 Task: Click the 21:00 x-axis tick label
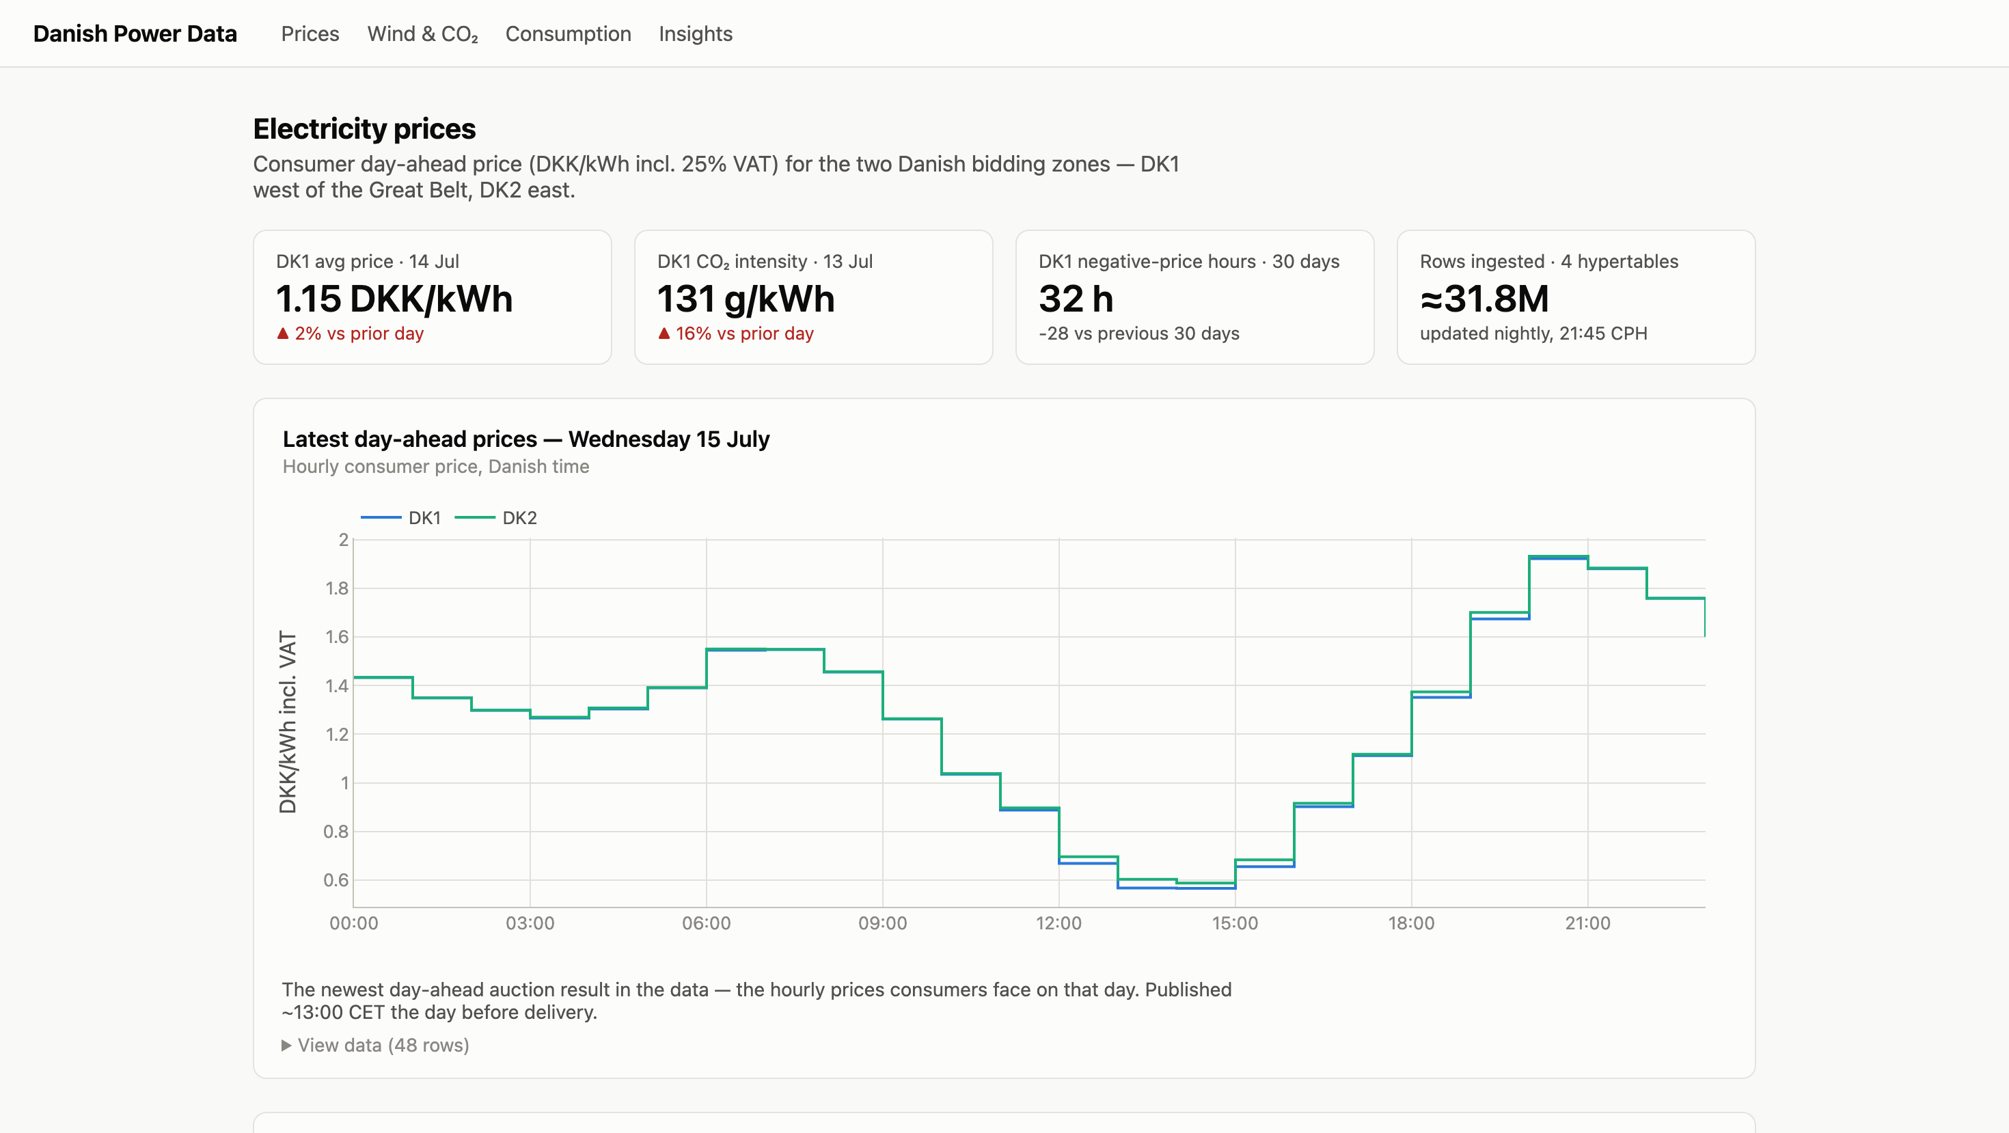[x=1587, y=923]
